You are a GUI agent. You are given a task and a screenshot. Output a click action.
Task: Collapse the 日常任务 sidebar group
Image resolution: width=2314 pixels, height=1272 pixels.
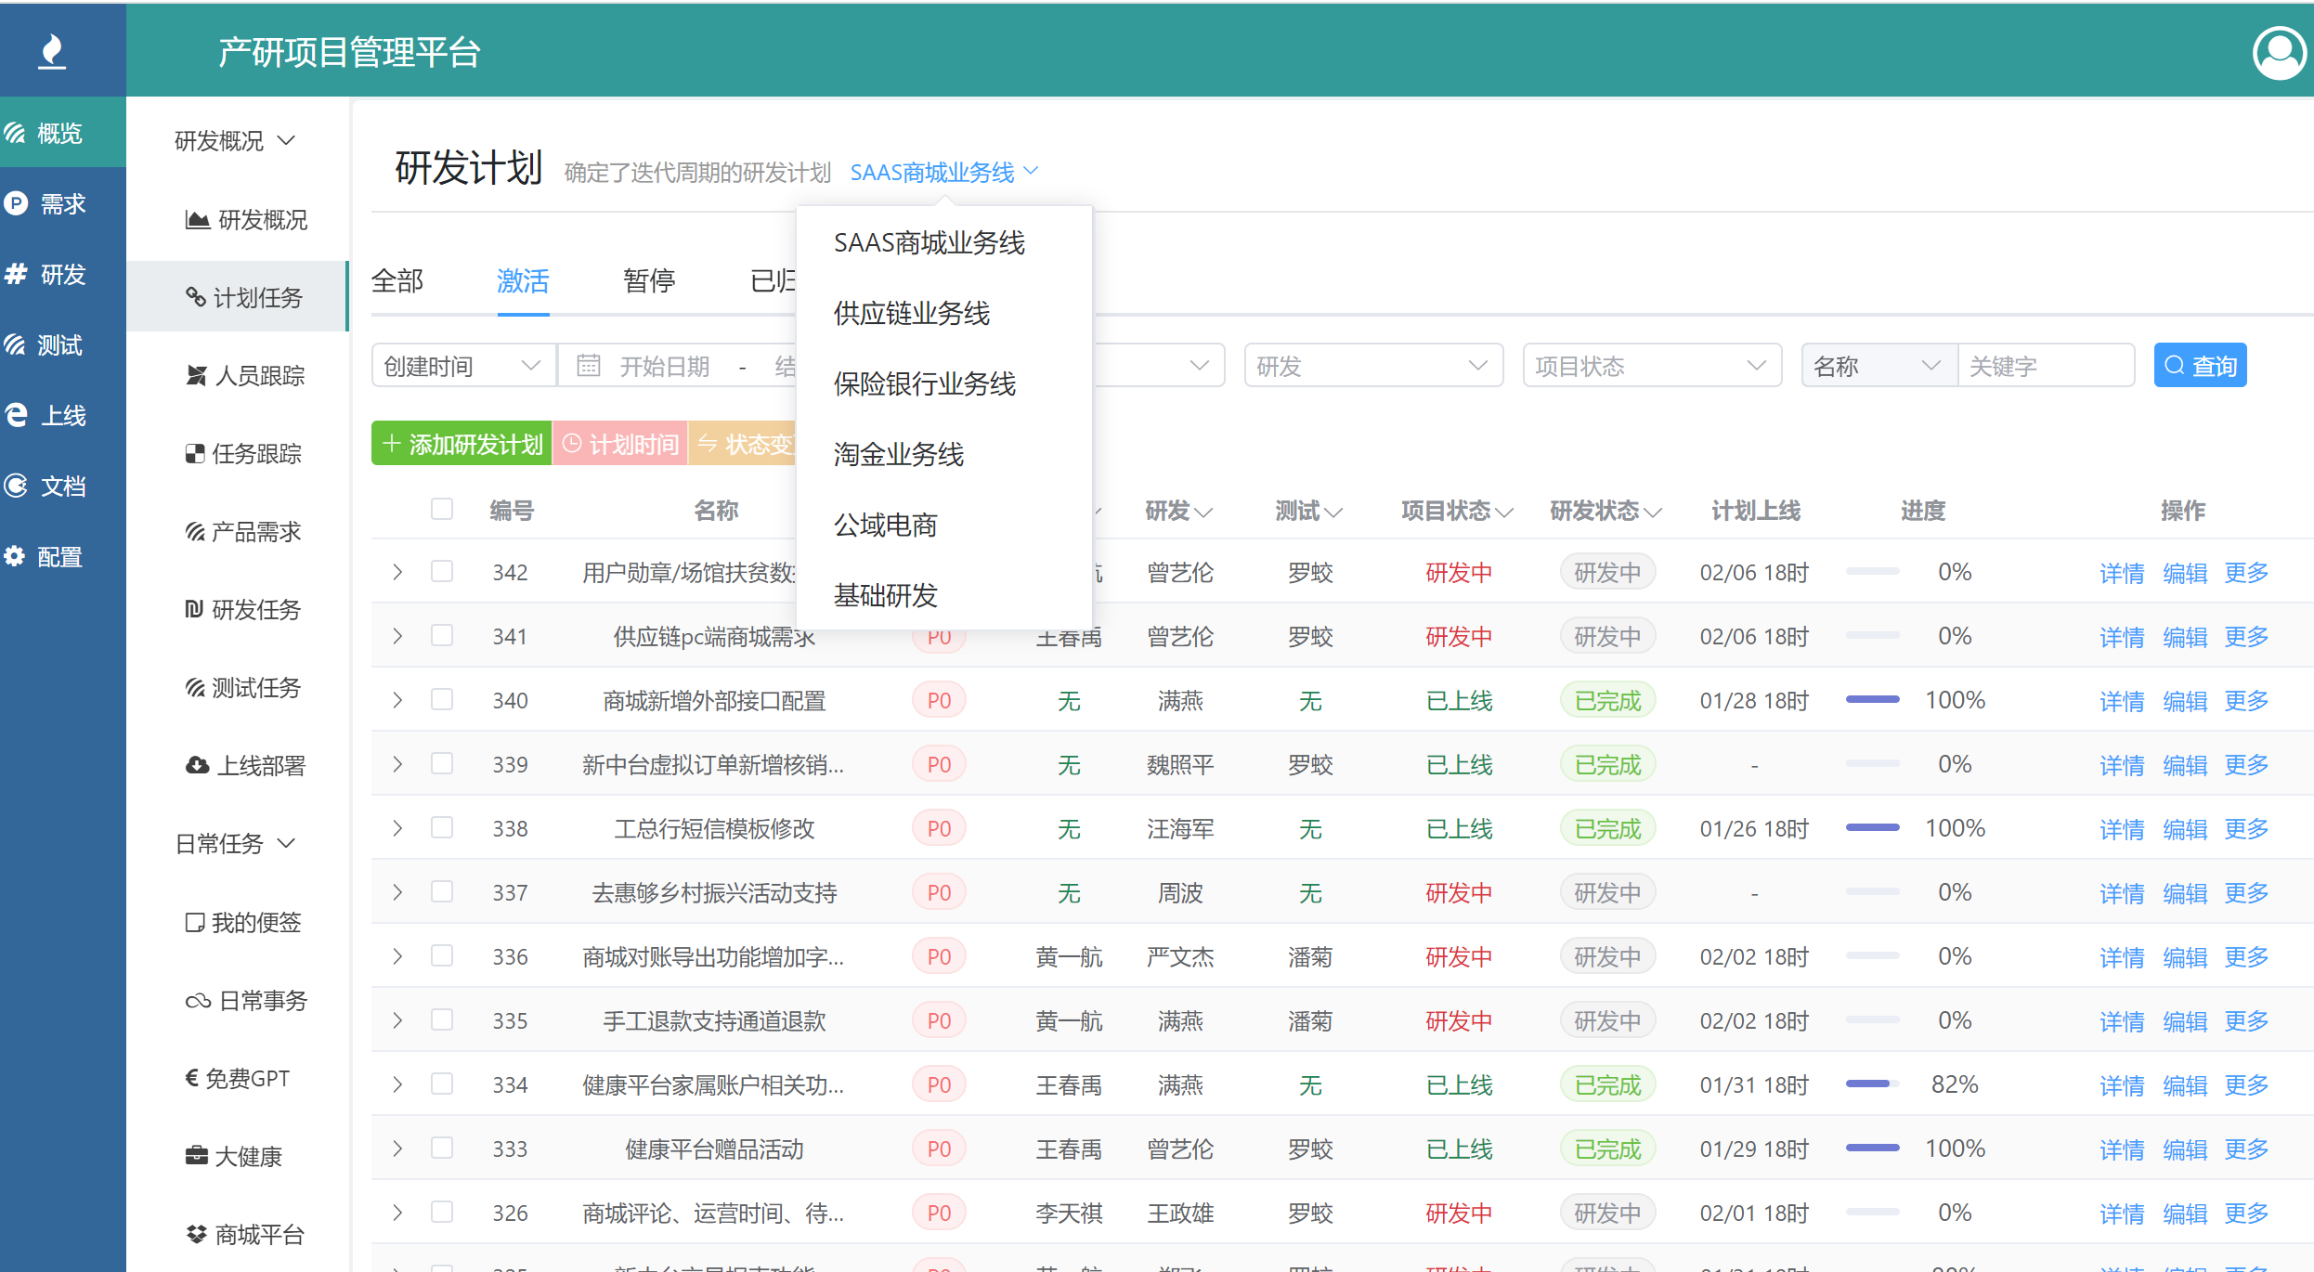(235, 844)
